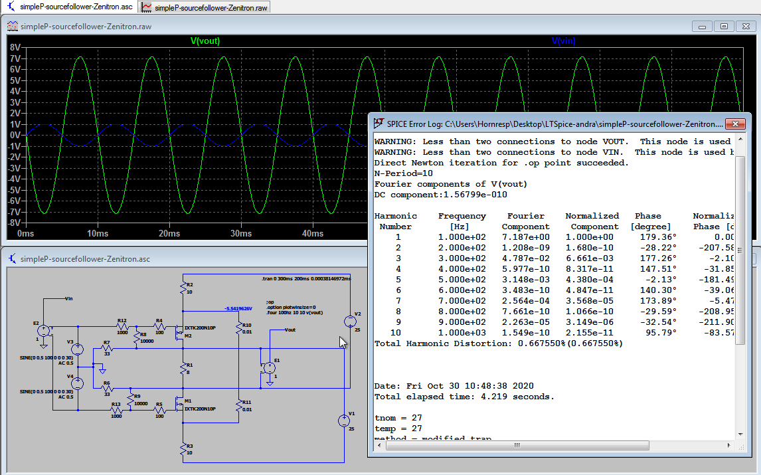Select resistor R1 with value 8
761x475 pixels.
(x=183, y=368)
